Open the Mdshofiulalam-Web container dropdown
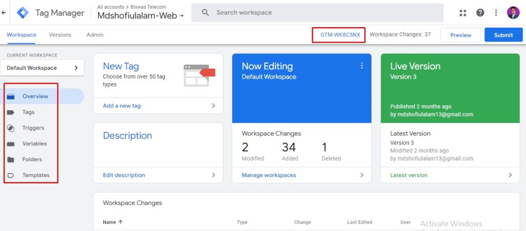Screen dimensions: 526x231 140,16
